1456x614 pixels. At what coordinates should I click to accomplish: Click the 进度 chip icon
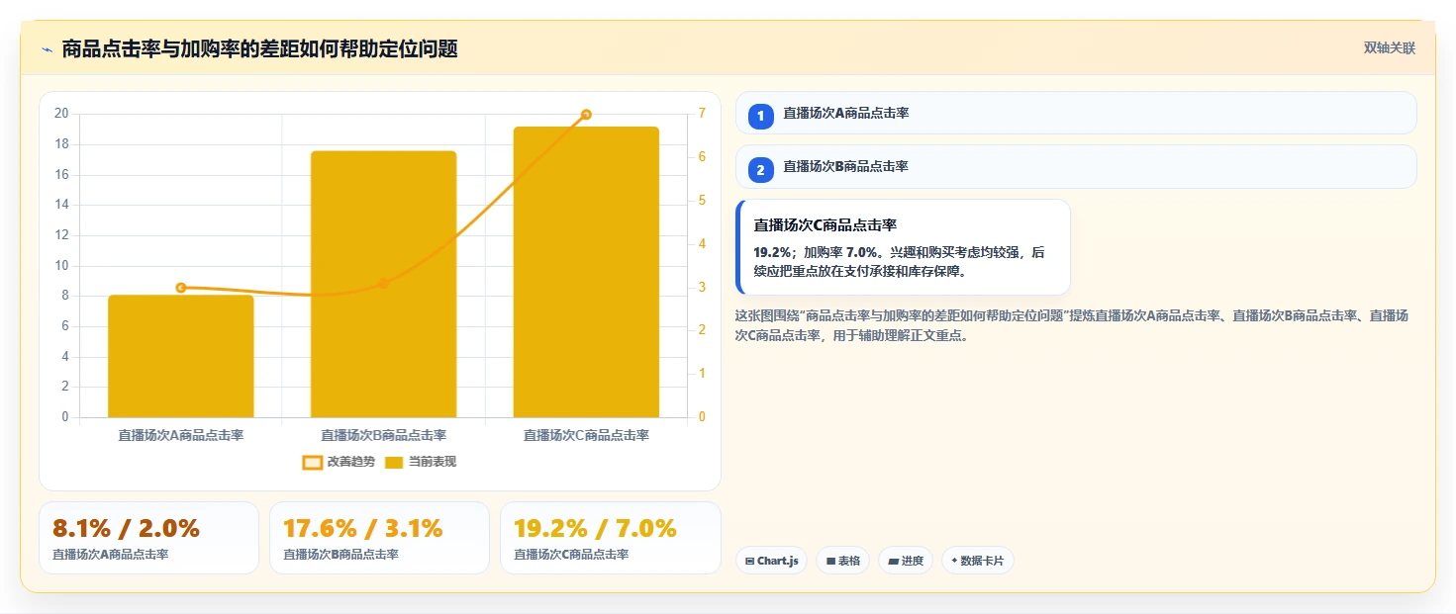tap(894, 562)
